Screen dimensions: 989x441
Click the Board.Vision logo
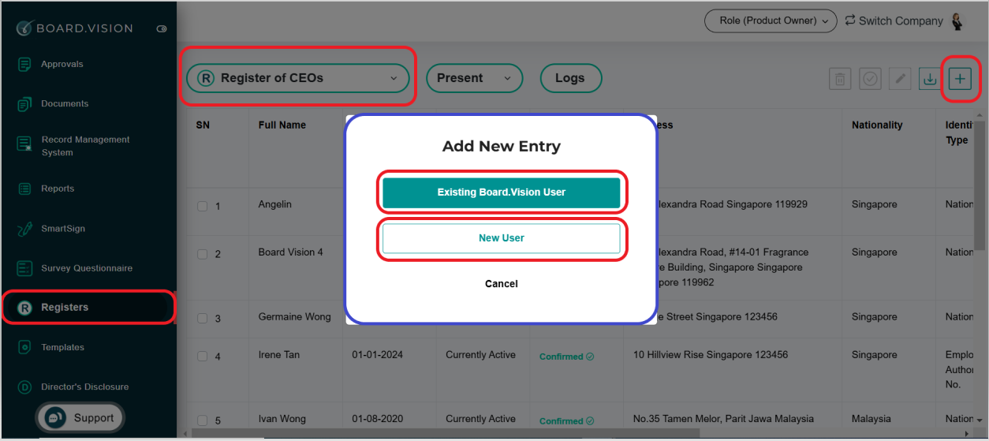(x=75, y=28)
